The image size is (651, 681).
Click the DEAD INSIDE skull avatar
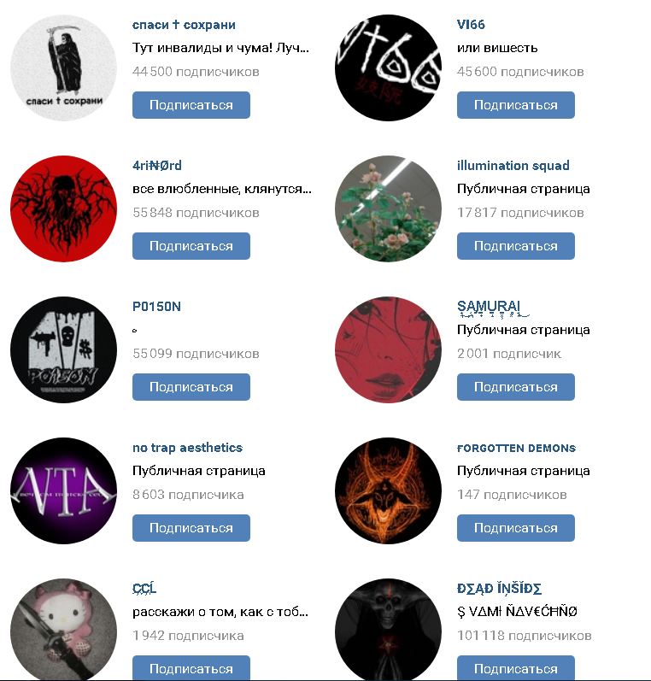[x=388, y=630]
